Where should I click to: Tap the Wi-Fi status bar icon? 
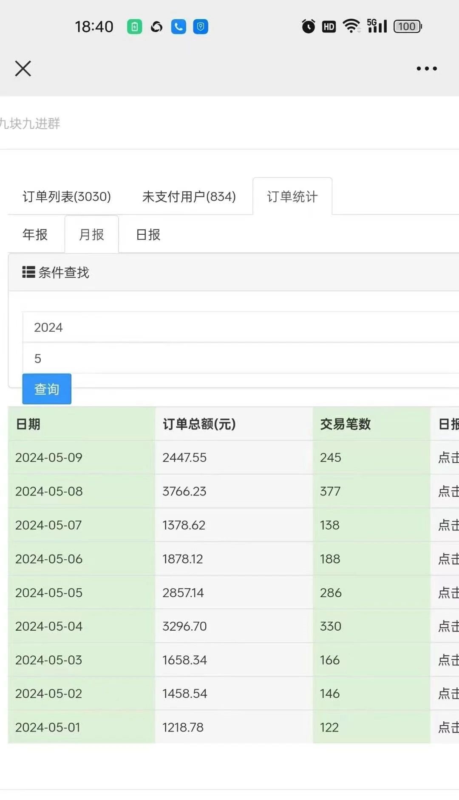pos(351,26)
